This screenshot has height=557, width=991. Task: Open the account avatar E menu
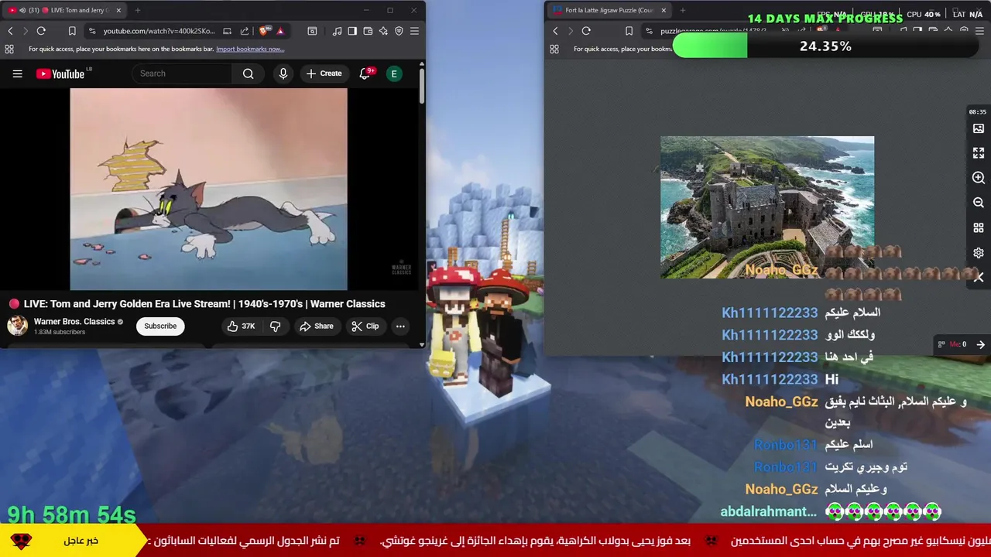point(394,73)
